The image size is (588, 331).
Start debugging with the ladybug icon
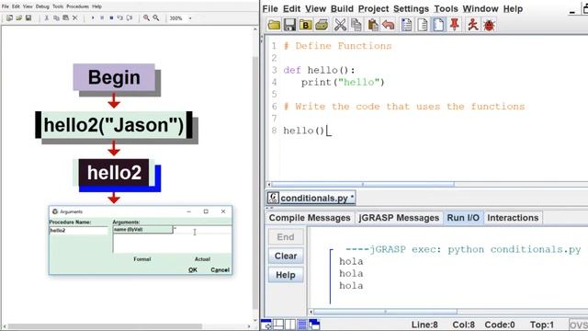coord(489,25)
